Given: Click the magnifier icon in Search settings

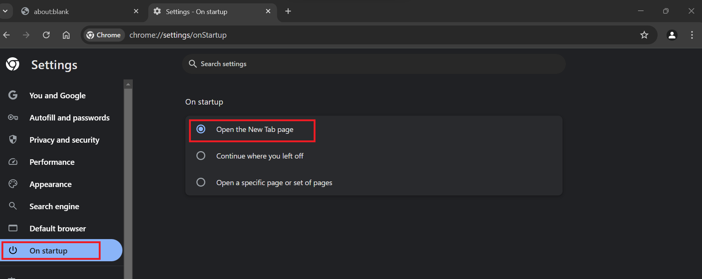Looking at the screenshot, I should coord(193,64).
